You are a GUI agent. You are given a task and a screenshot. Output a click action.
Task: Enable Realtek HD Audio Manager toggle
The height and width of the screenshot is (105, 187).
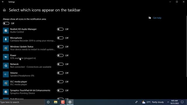click(60, 29)
